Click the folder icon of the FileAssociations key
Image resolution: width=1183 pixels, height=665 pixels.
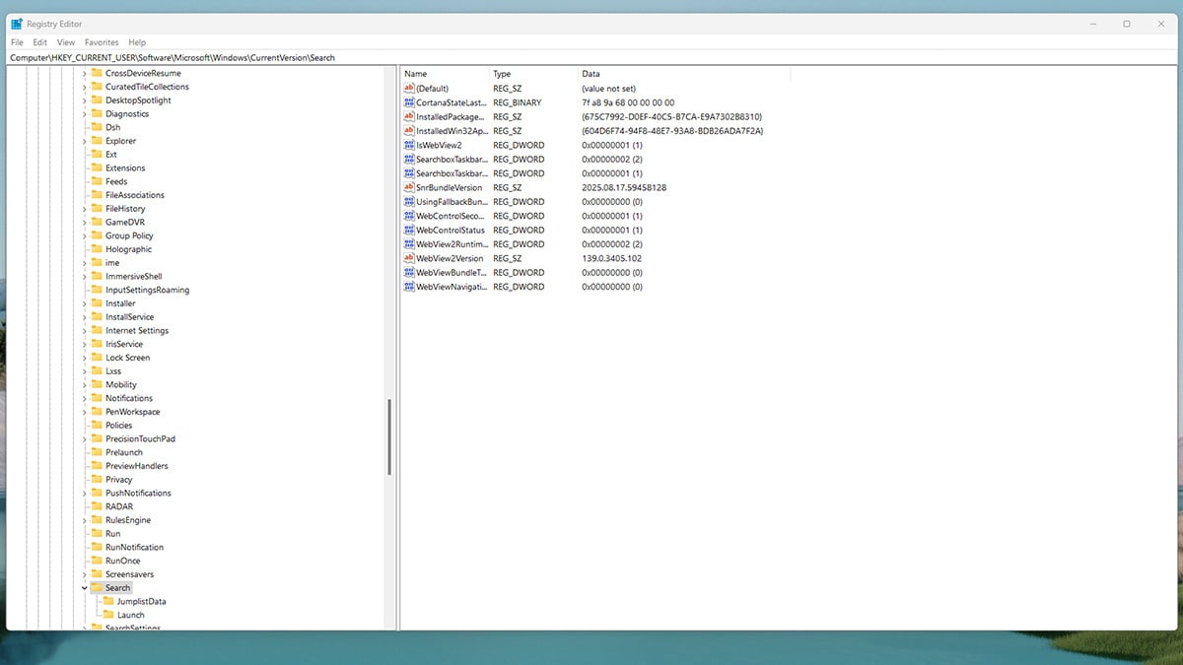click(x=97, y=195)
